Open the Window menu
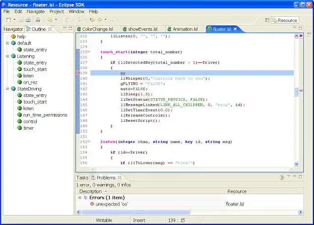314x225 pixels. (x=77, y=12)
